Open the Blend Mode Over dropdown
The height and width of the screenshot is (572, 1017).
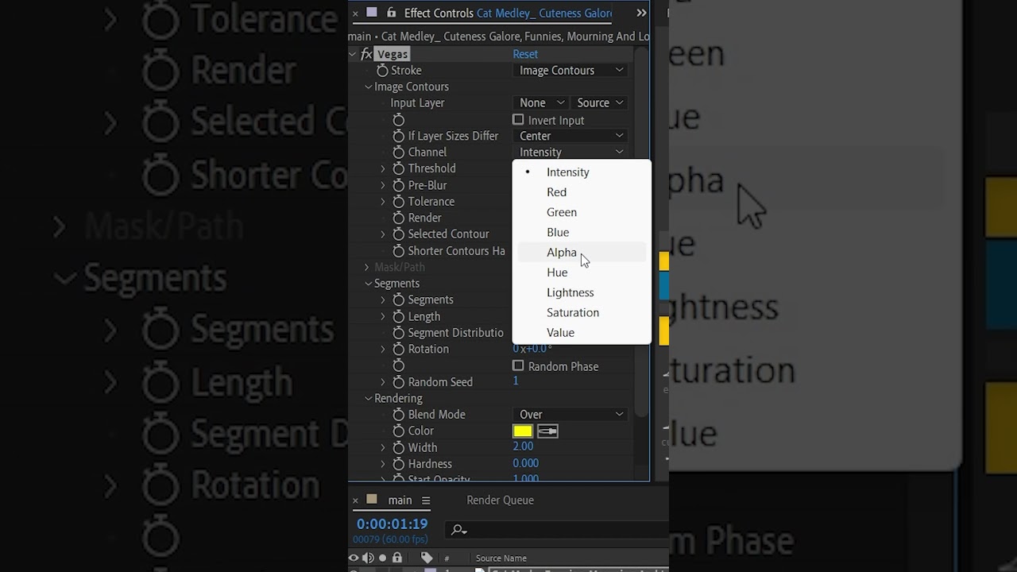click(571, 415)
